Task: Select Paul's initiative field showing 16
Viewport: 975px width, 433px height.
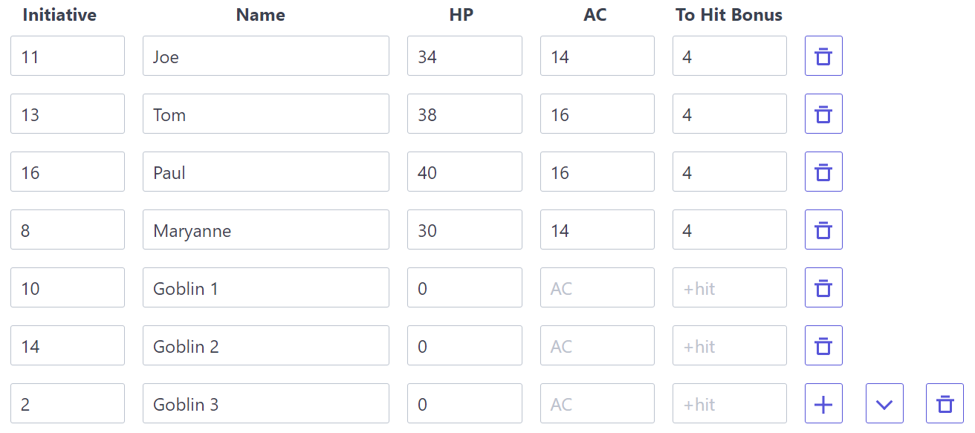Action: tap(67, 172)
